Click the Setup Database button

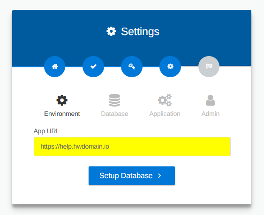pyautogui.click(x=132, y=176)
